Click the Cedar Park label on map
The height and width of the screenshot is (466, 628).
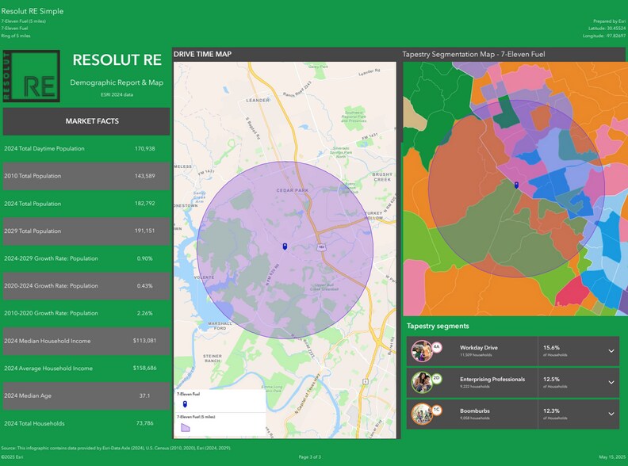(x=290, y=191)
